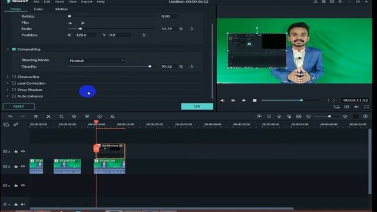The width and height of the screenshot is (377, 212).
Task: Expand the Lens Correction section
Action: tap(8, 83)
